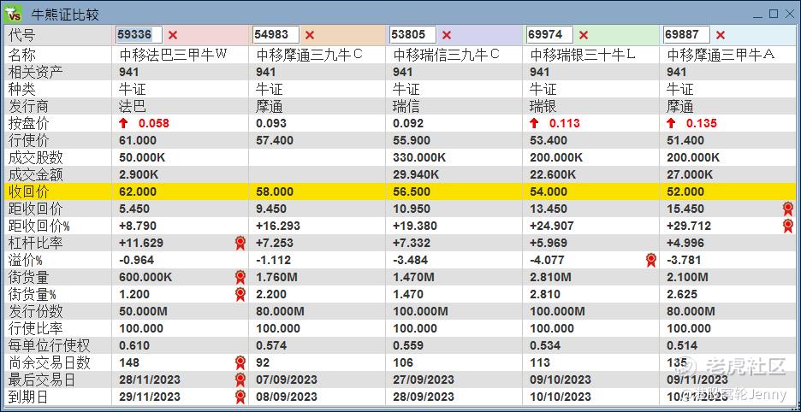
Task: Click the code input field containing 53805
Action: [412, 35]
